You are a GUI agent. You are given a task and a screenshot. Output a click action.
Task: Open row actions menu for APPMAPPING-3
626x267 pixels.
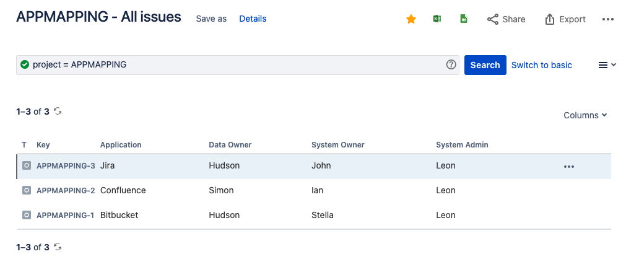pyautogui.click(x=568, y=166)
